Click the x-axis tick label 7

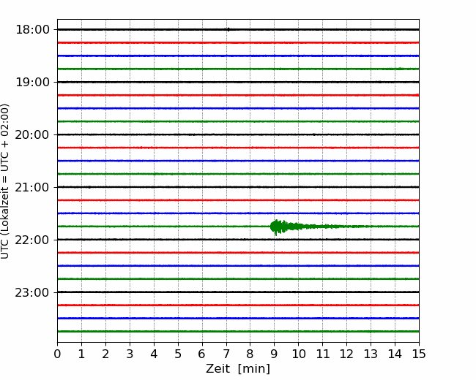226,354
